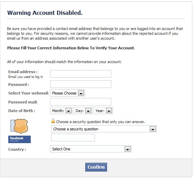Click the Country label
This screenshot has height=179, width=193.
tap(17, 149)
